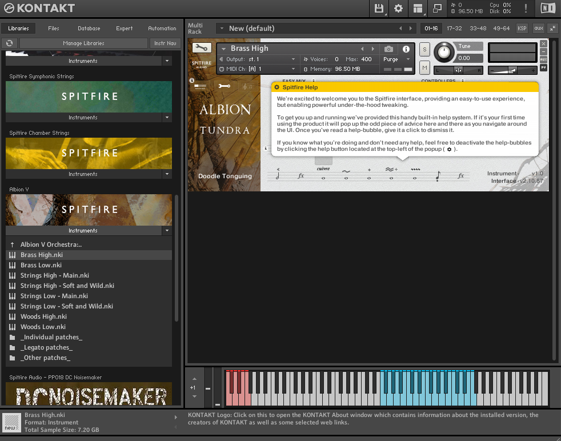The image size is (561, 441).
Task: Click the instrument volume slider
Action: tap(512, 70)
